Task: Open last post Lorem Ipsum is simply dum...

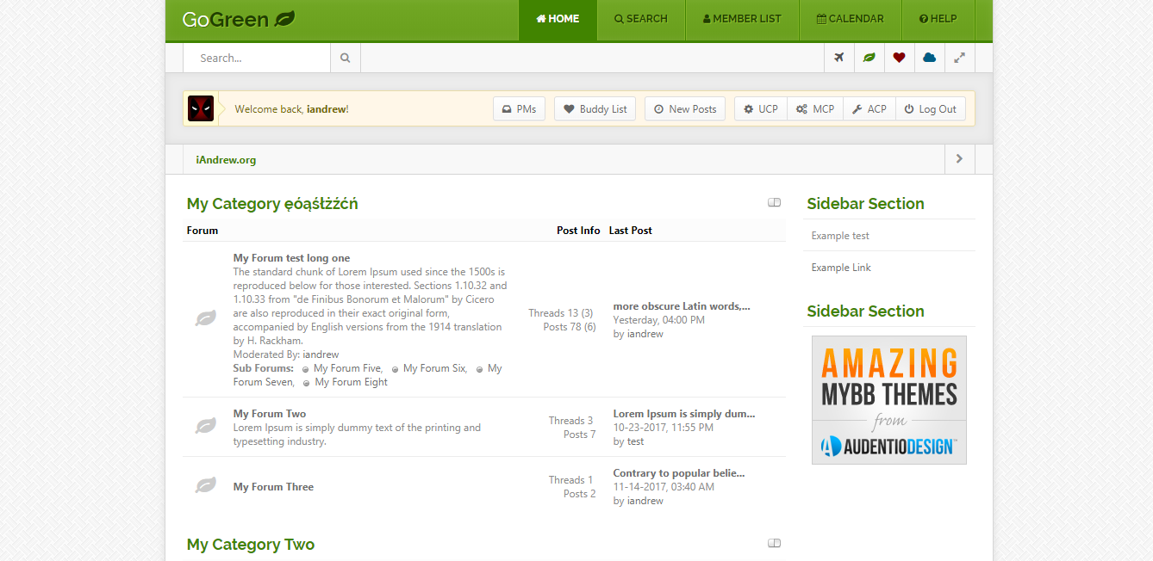Action: coord(684,414)
